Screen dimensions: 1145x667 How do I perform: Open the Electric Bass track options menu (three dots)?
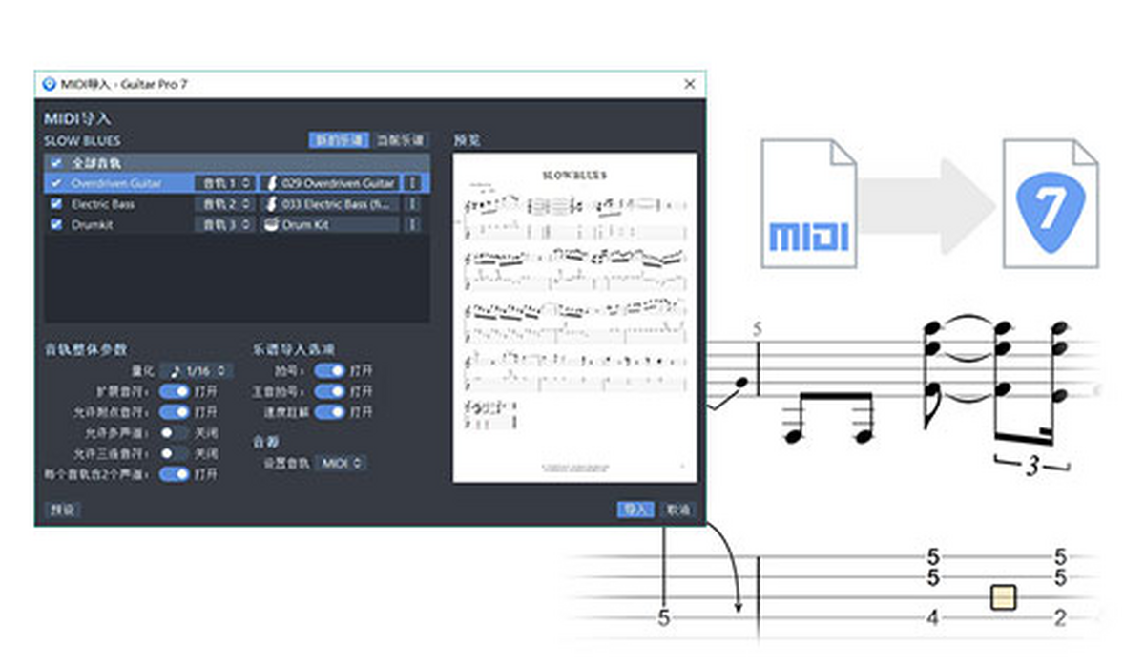coord(412,204)
